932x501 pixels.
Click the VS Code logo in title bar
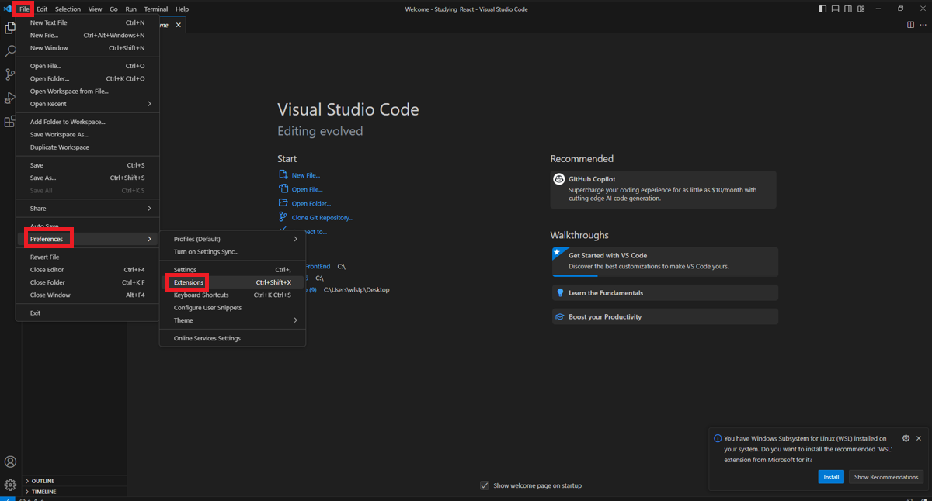click(x=8, y=9)
